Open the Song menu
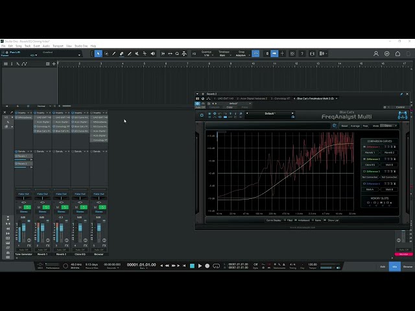 (19, 46)
